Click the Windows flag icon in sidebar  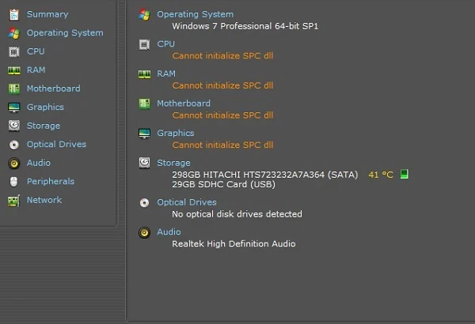(x=13, y=33)
